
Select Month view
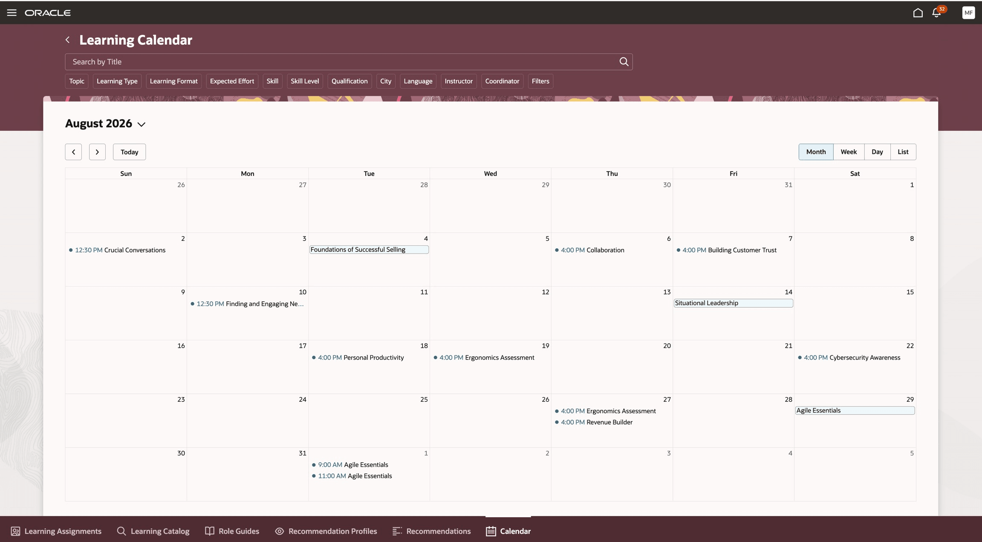[x=816, y=152]
